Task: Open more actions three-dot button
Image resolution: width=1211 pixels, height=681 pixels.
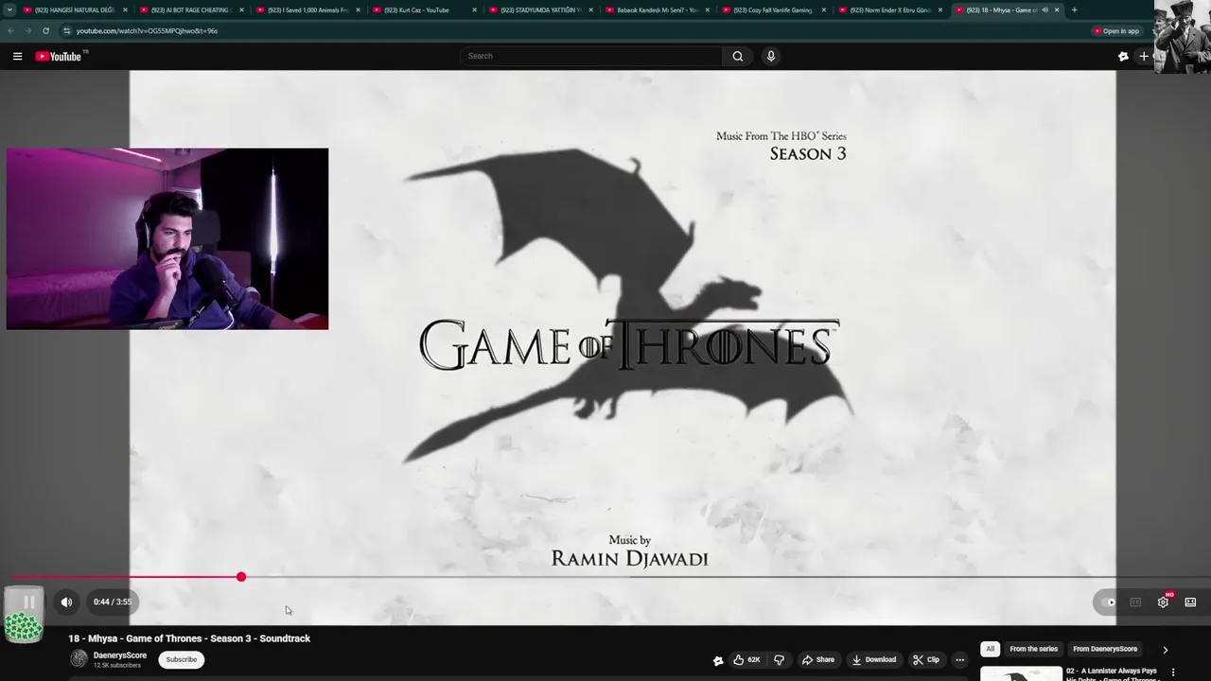Action: coord(959,659)
